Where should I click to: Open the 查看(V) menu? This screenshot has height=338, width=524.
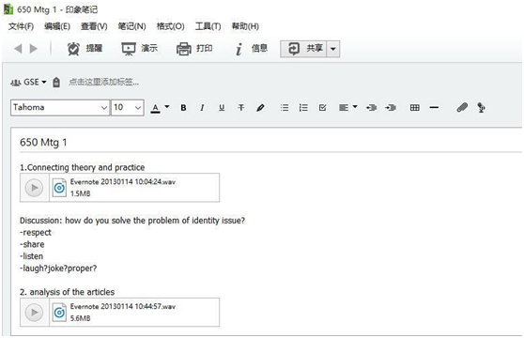coord(94,26)
